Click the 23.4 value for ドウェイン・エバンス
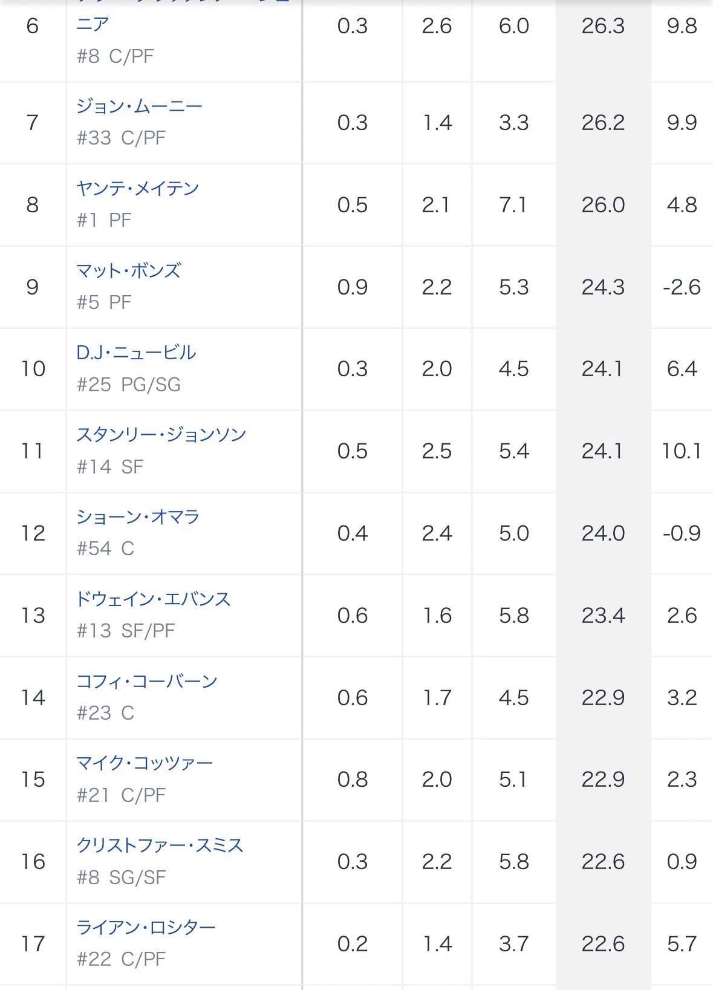The height and width of the screenshot is (990, 713). [x=603, y=616]
